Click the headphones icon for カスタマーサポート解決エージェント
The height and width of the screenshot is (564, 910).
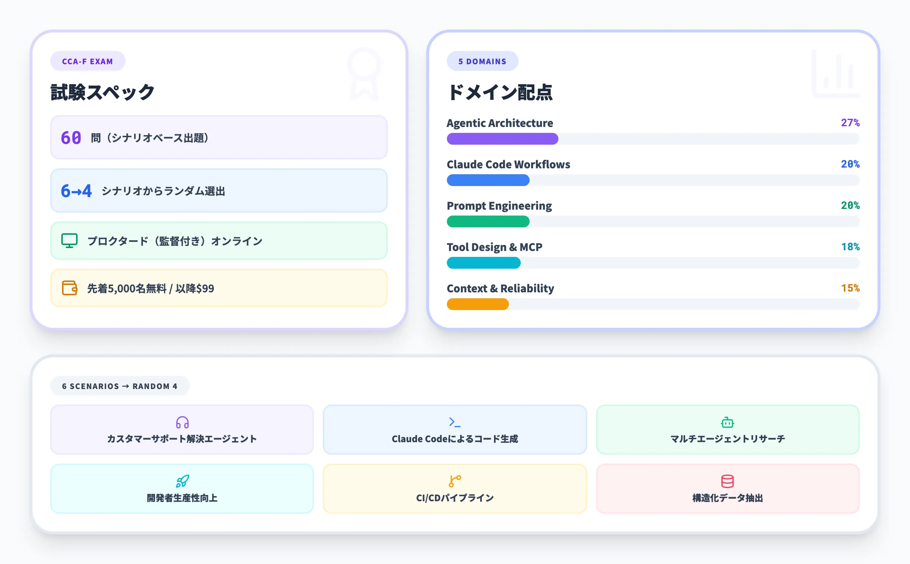click(182, 422)
